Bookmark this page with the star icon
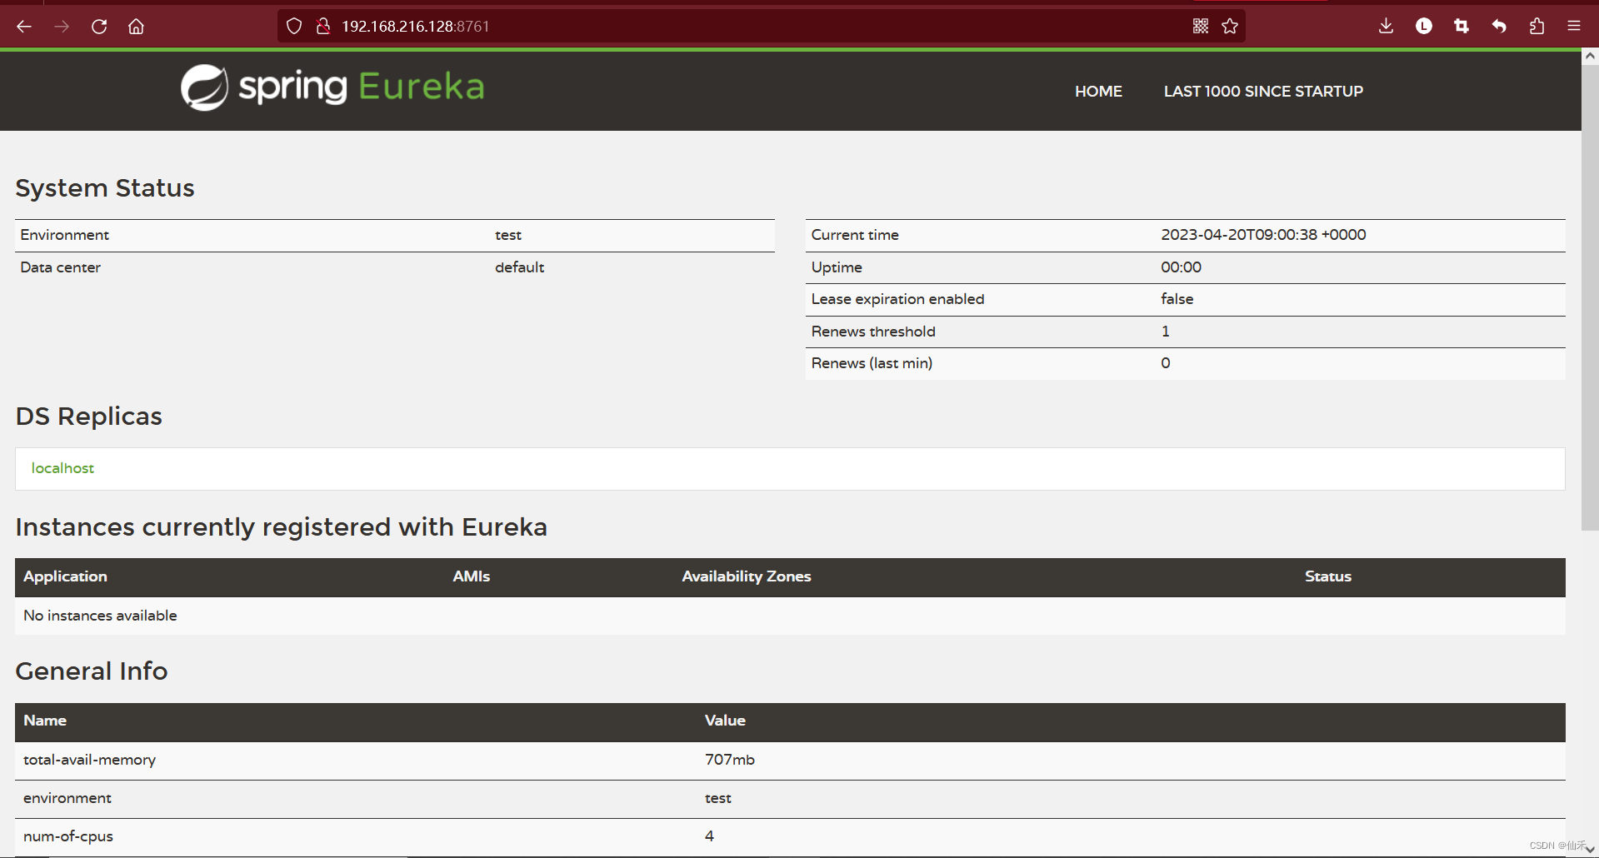Screen dimensions: 1599x858 point(1230,26)
